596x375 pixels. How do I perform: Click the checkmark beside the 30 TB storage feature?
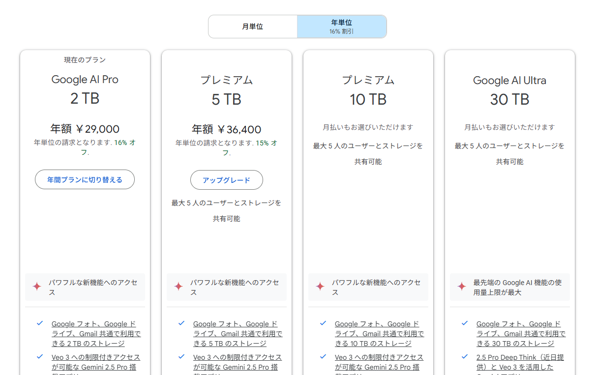(465, 323)
